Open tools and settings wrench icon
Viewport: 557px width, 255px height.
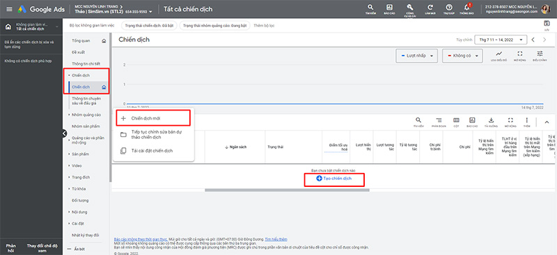click(x=409, y=9)
